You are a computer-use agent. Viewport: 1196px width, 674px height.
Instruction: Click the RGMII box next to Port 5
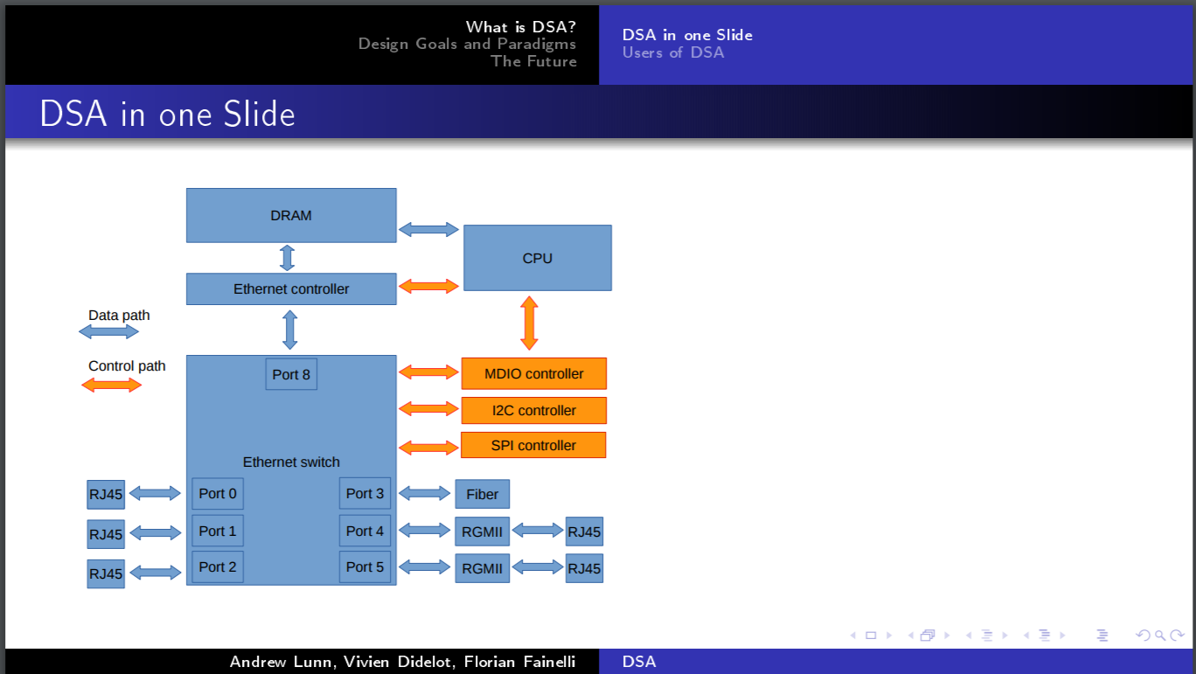pos(483,568)
